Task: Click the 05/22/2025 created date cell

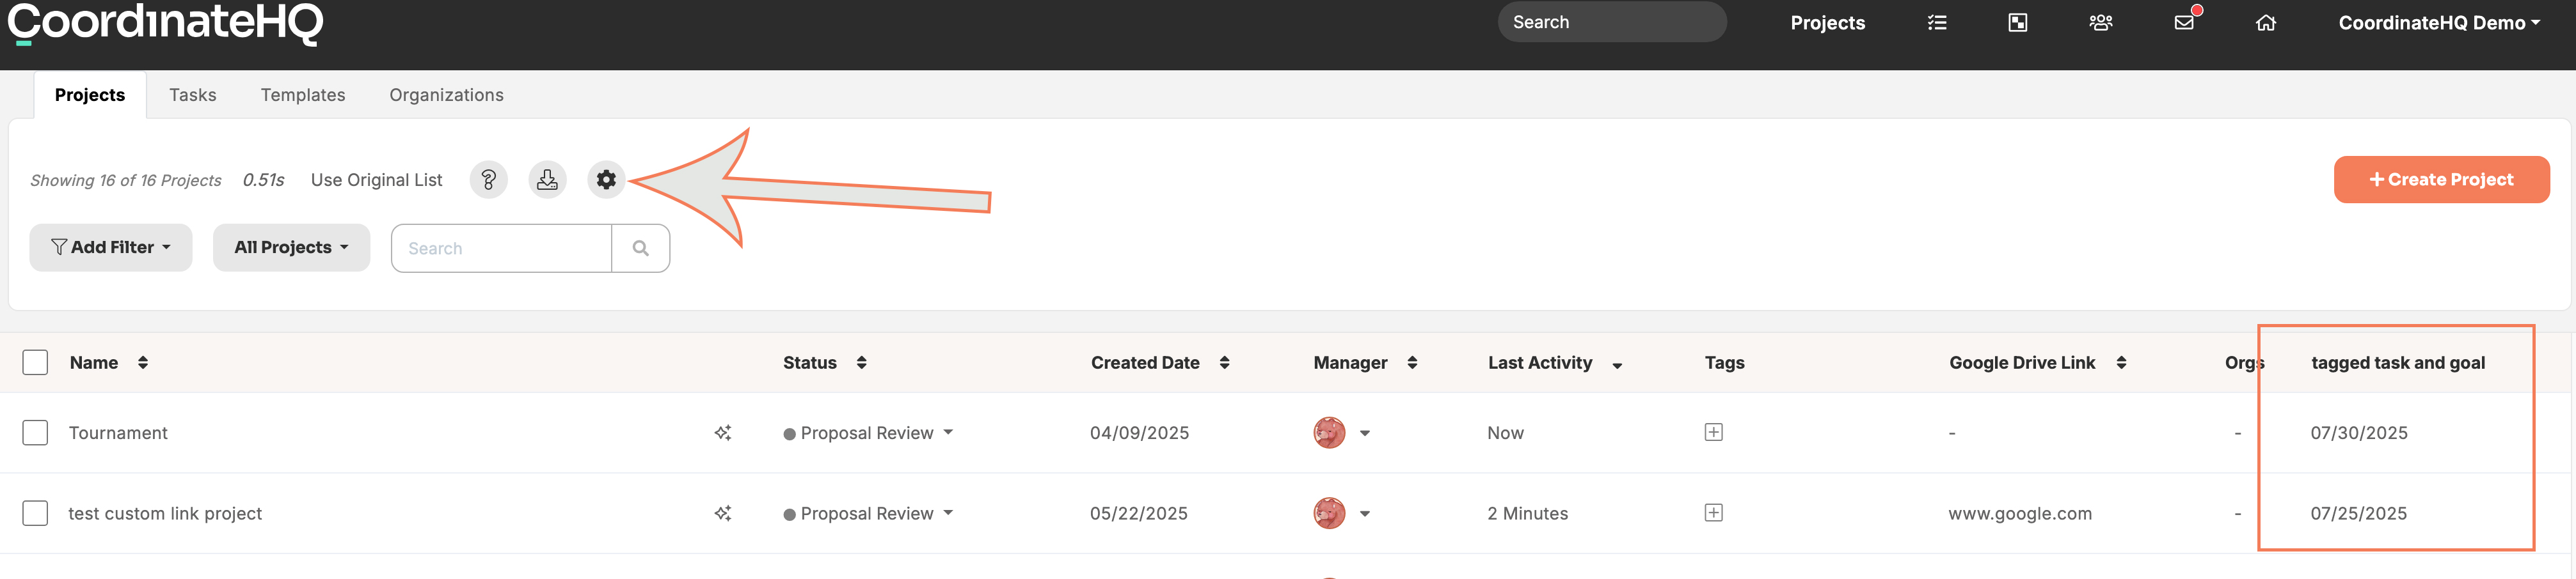Action: tap(1138, 513)
